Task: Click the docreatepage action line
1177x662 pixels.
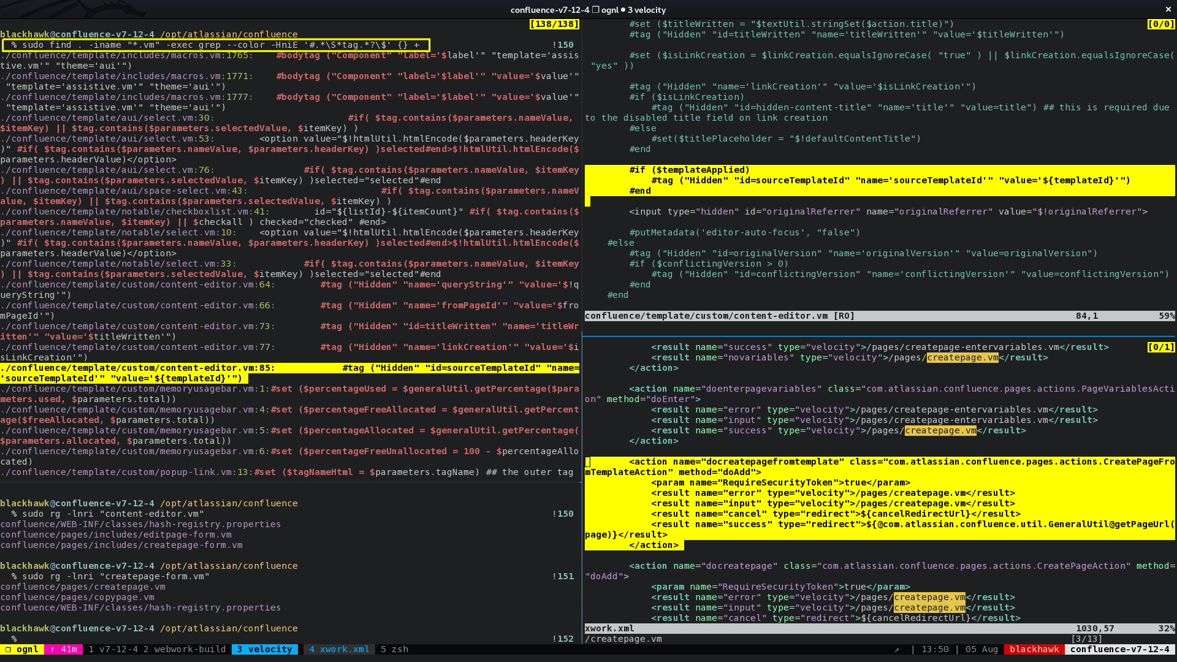Action: point(880,571)
